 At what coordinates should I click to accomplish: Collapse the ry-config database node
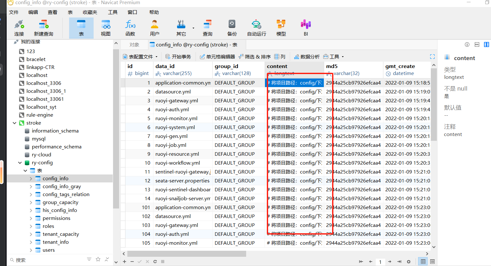tap(20, 163)
